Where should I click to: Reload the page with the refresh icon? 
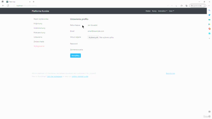point(8,6)
